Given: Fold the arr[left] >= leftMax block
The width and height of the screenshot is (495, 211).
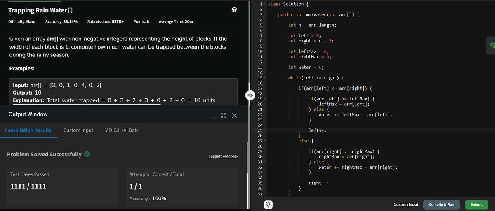Looking at the screenshot, I should 265,99.
